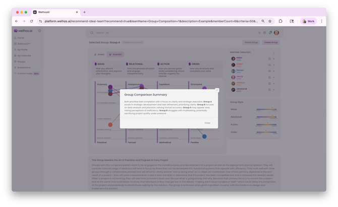Open the Chrome Work profile menu
The width and height of the screenshot is (338, 207).
pos(308,21)
